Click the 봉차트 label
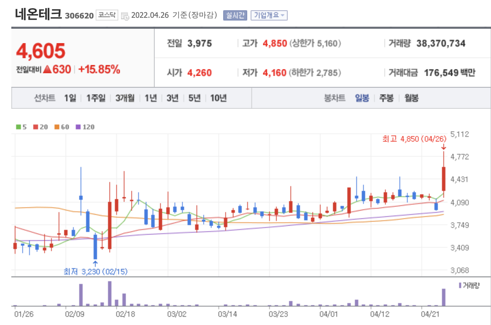This screenshot has height=325, width=491. [x=335, y=98]
